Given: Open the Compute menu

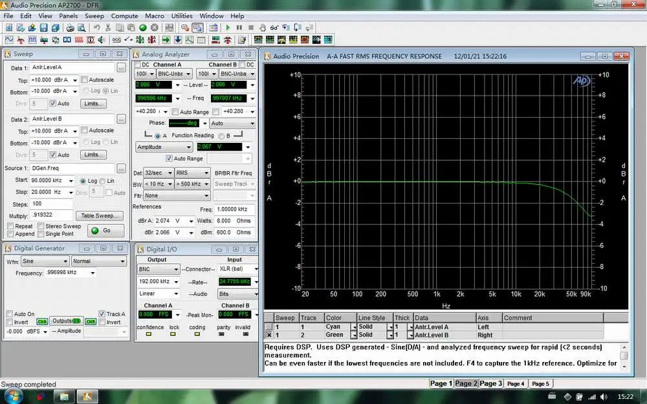Looking at the screenshot, I should coord(124,16).
